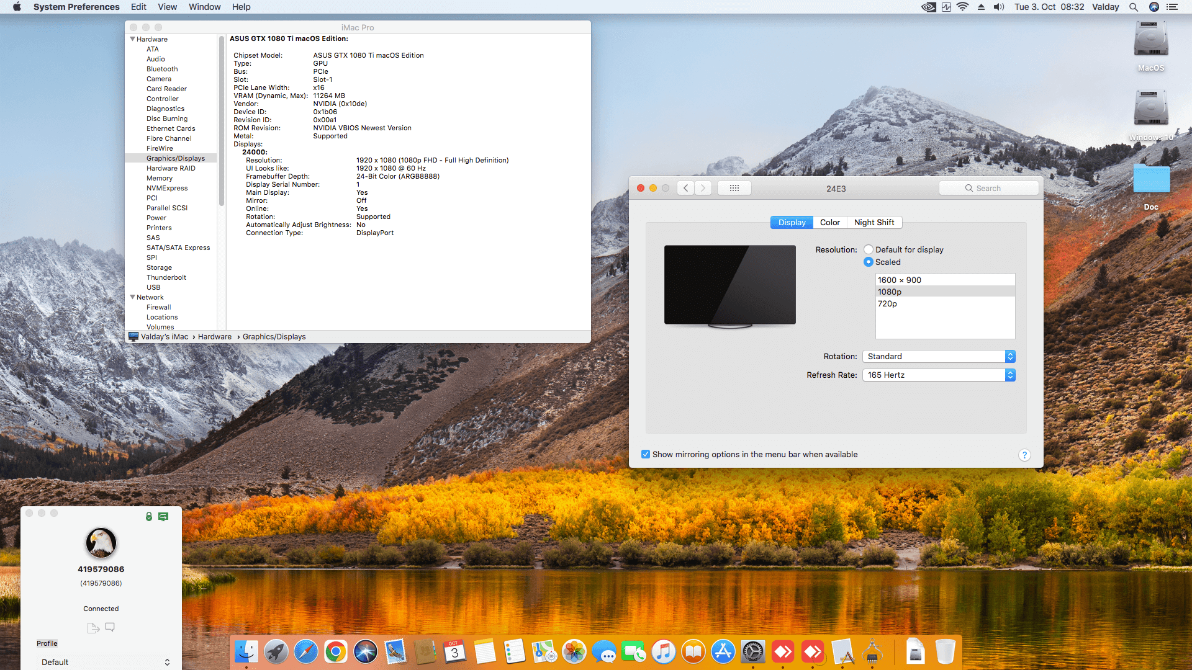This screenshot has height=670, width=1192.
Task: Click the green lock security icon
Action: point(149,516)
